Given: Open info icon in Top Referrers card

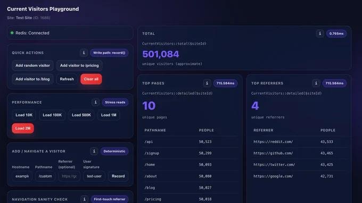Looking at the screenshot, I should pos(316,83).
